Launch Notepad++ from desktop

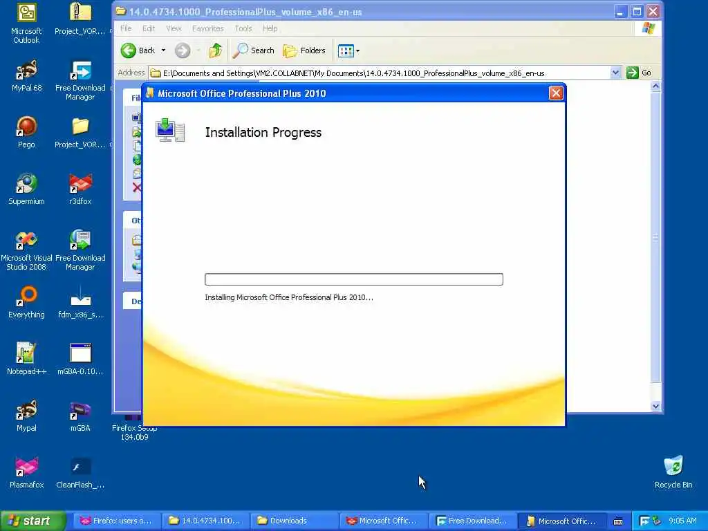[26, 360]
